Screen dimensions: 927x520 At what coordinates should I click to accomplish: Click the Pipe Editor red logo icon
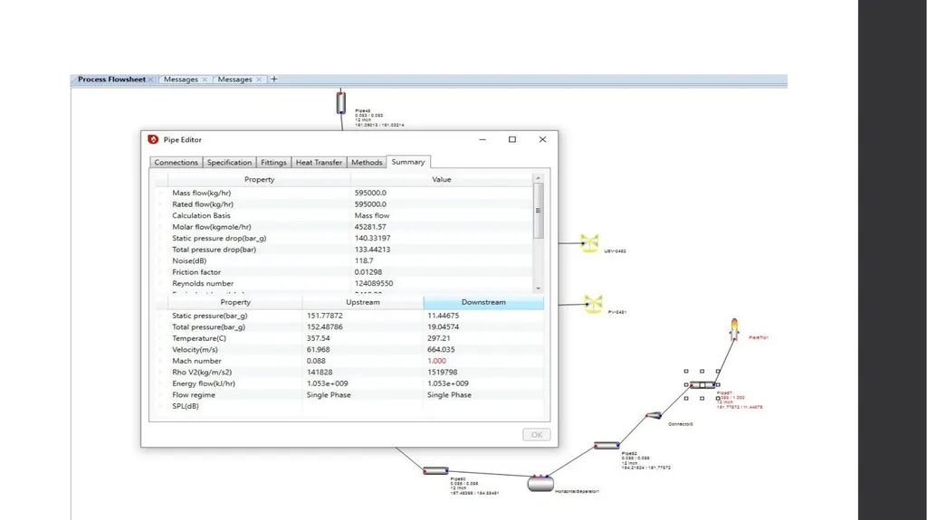tap(153, 139)
